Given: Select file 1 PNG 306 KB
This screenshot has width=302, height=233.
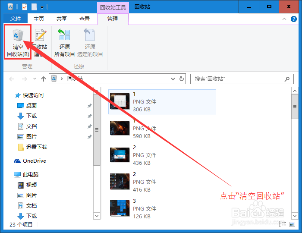Looking at the screenshot, I should pos(162,102).
